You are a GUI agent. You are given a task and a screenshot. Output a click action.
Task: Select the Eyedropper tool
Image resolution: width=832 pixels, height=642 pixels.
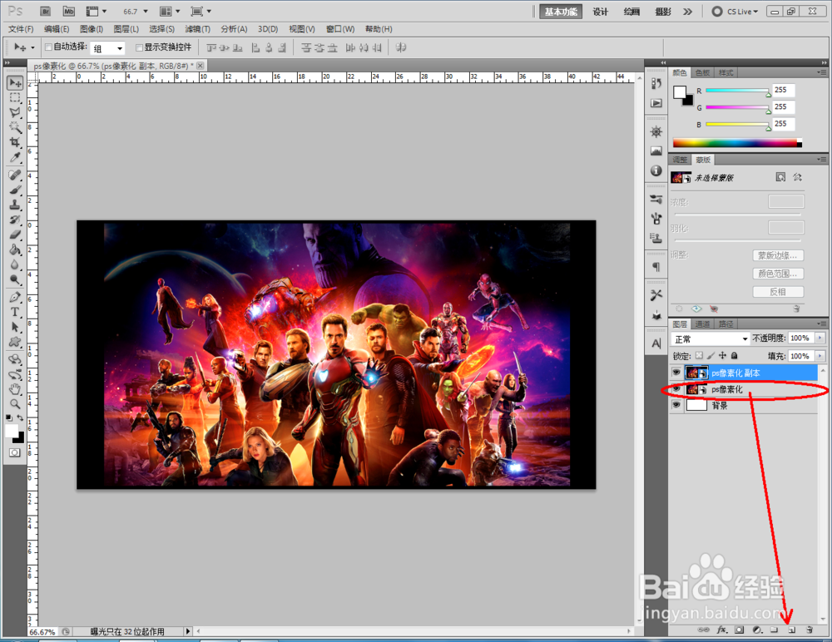(15, 157)
